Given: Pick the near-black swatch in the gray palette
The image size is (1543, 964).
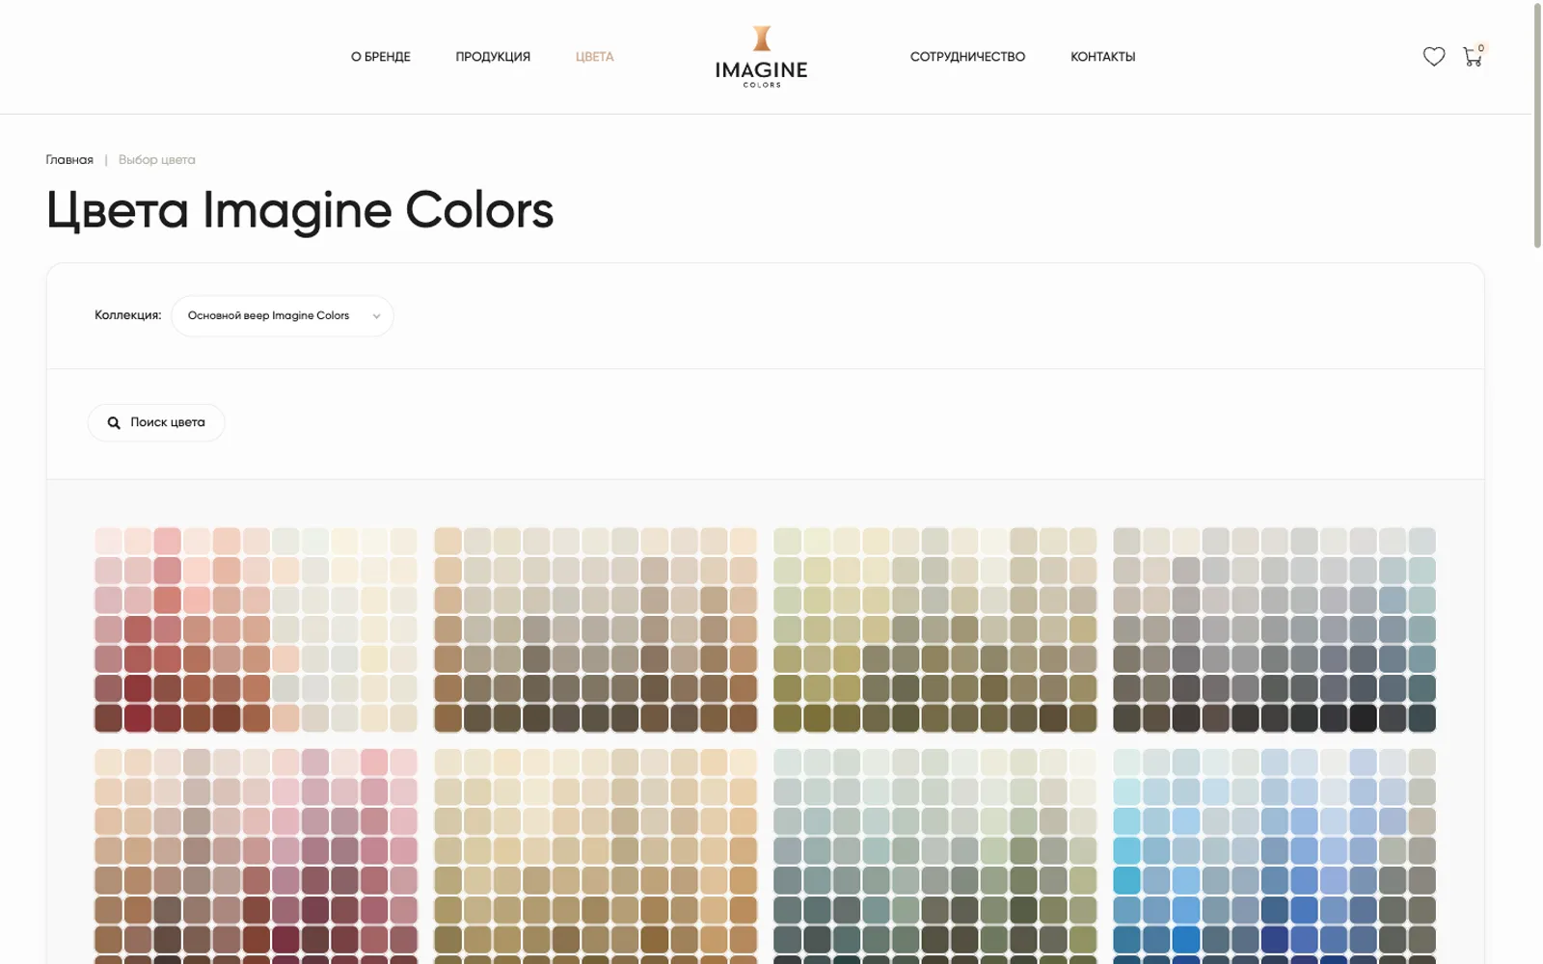Looking at the screenshot, I should coord(1363,718).
